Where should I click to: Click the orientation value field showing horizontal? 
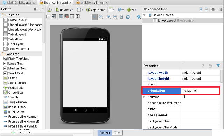coord(200,91)
